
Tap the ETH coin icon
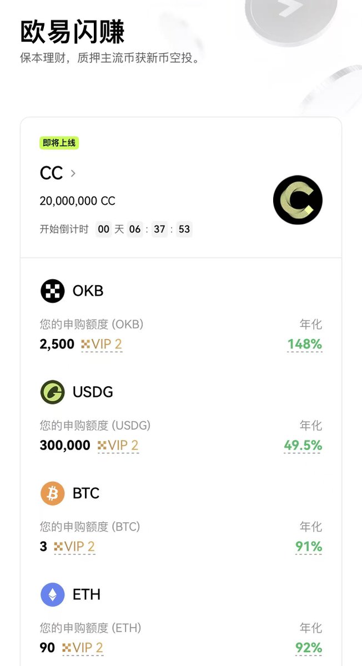coord(53,594)
